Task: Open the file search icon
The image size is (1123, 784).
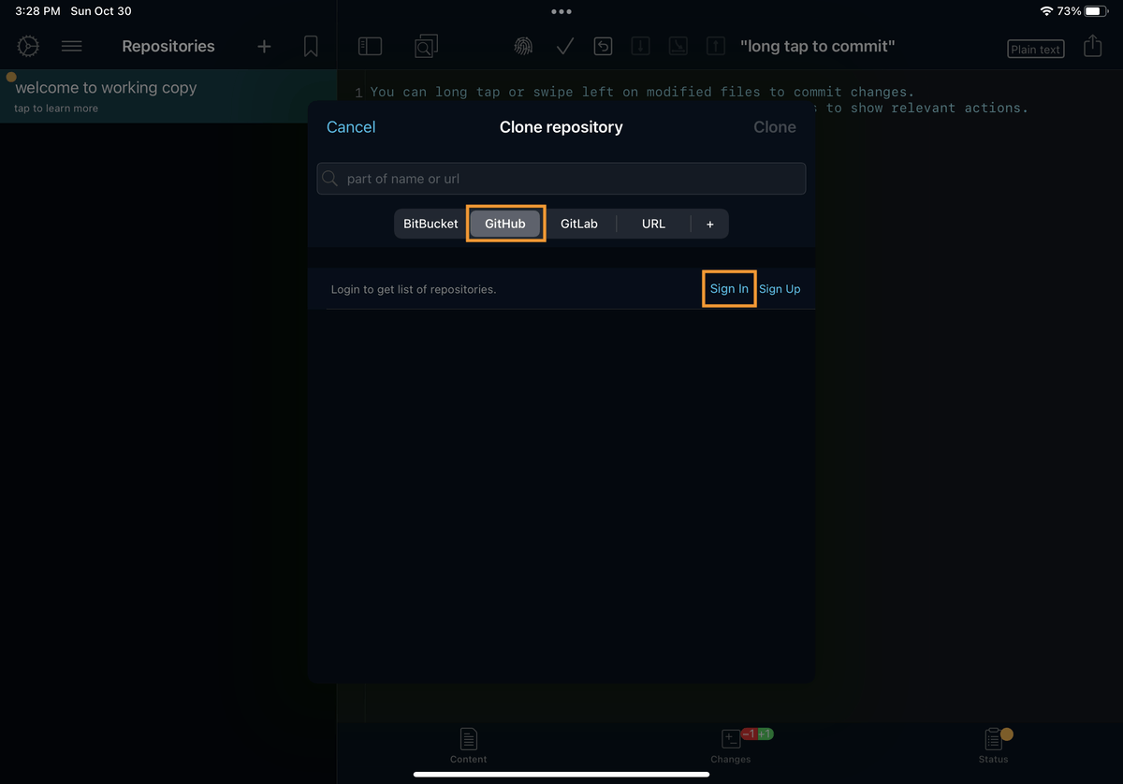Action: coord(426,45)
